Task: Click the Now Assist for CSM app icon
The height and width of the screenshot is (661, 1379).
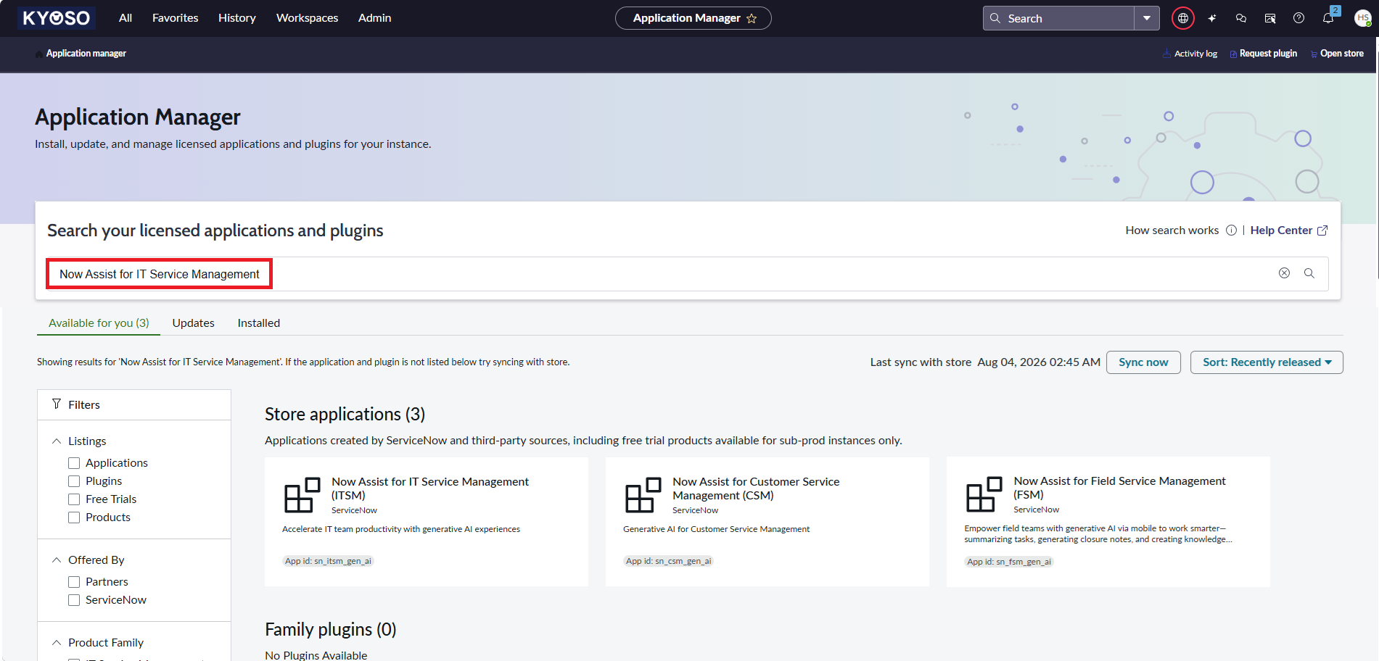Action: tap(643, 495)
